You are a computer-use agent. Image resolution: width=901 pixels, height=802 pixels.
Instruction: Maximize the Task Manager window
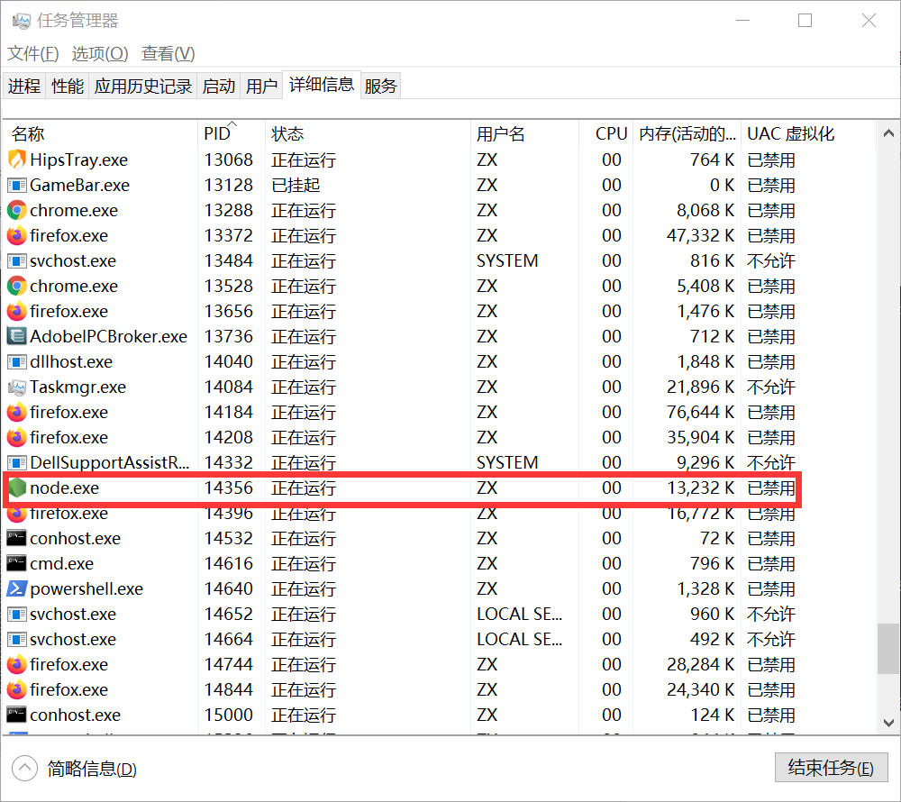[x=805, y=21]
